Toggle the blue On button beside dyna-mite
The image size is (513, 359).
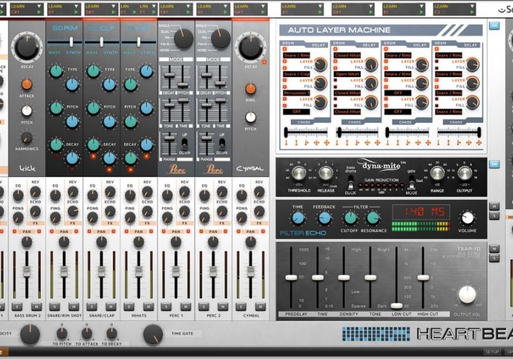pos(494,164)
